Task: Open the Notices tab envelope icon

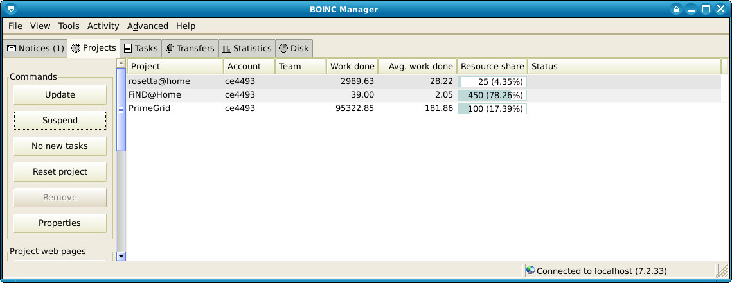Action: pos(11,49)
